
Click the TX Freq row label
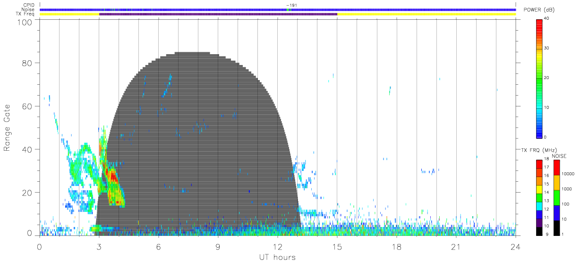(x=26, y=14)
